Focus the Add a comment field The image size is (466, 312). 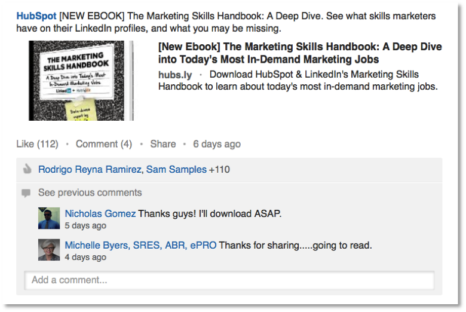pyautogui.click(x=229, y=280)
